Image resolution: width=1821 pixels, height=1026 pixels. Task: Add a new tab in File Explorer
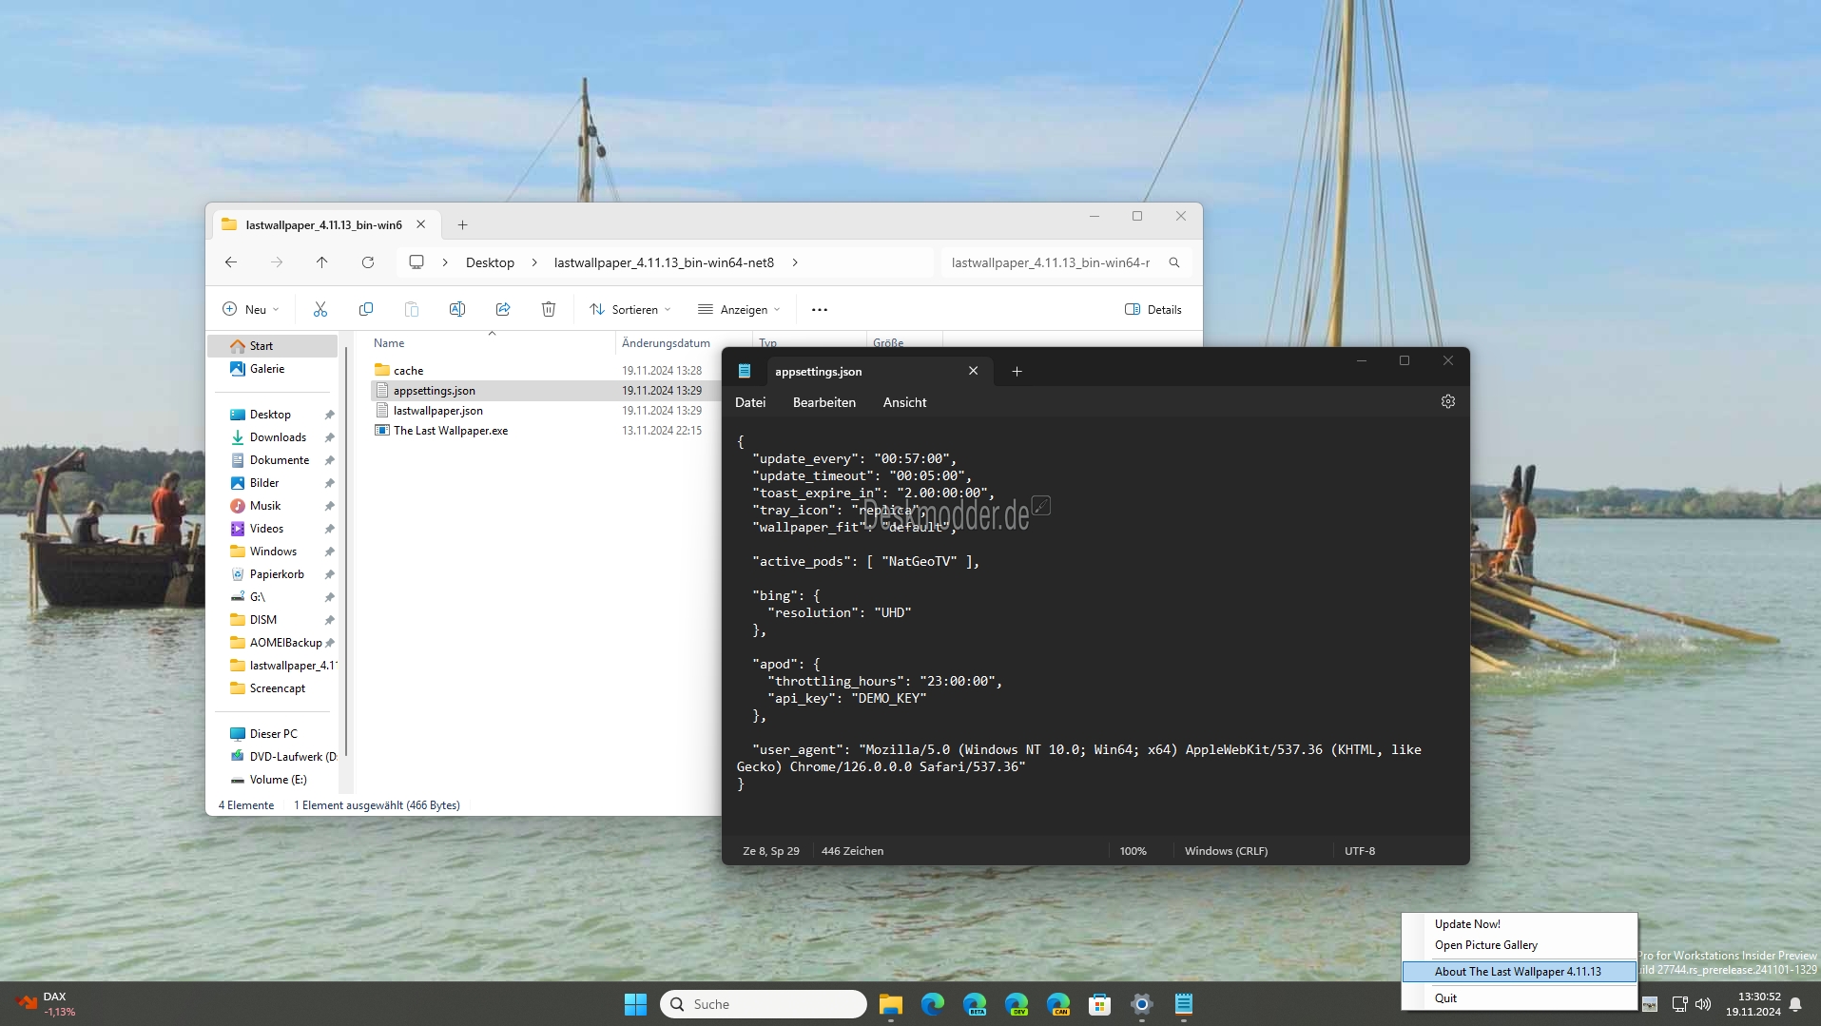point(462,224)
